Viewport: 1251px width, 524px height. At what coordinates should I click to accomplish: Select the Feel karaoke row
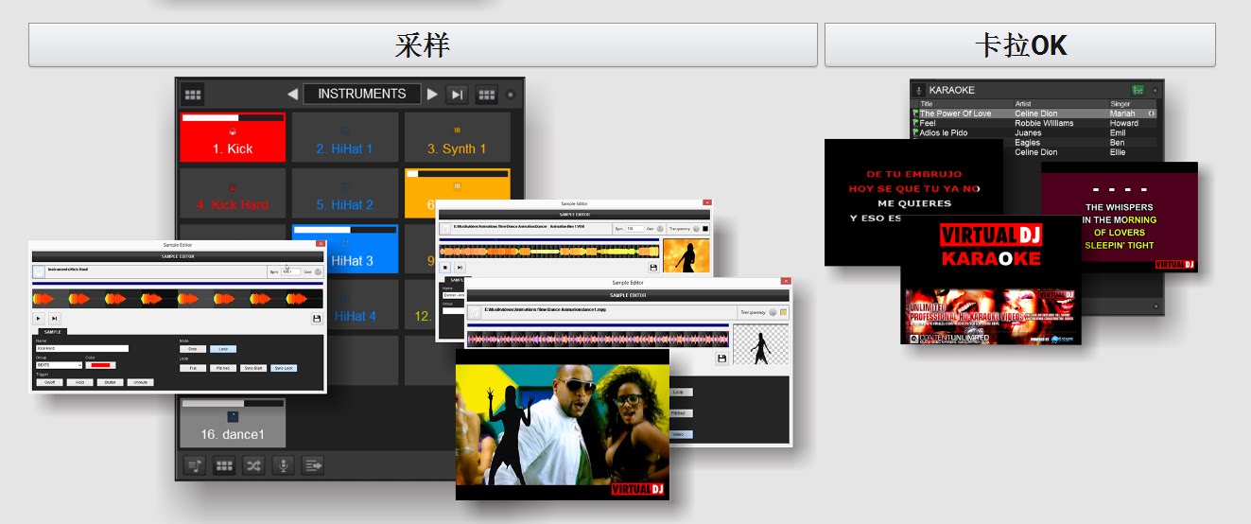click(x=1034, y=123)
